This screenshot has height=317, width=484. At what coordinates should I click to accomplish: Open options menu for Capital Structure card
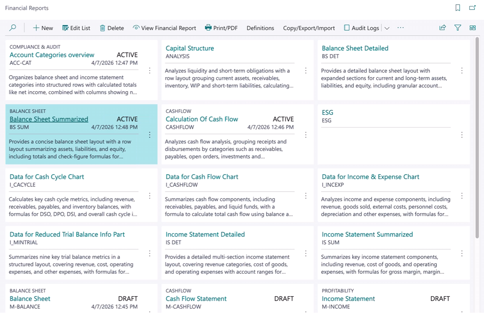(306, 70)
